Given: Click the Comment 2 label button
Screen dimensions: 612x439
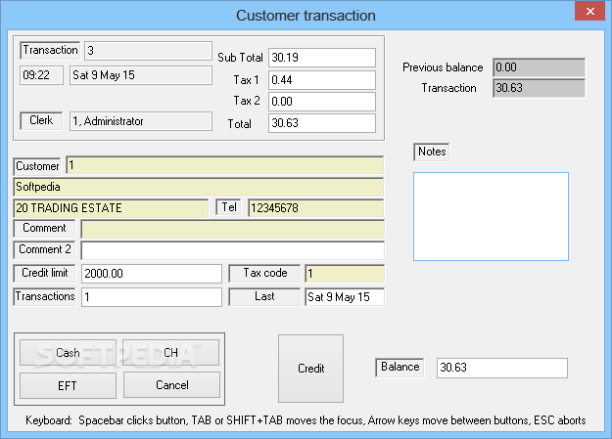Looking at the screenshot, I should 44,249.
